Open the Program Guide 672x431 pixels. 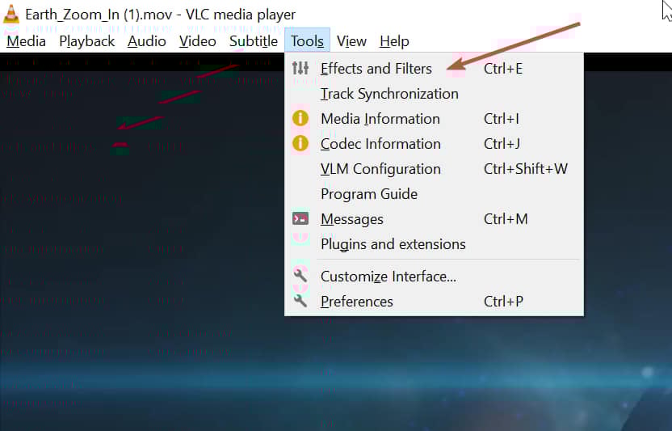[434, 193]
